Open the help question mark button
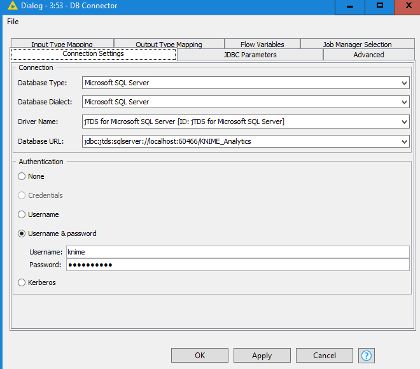The height and width of the screenshot is (369, 420). click(x=366, y=356)
